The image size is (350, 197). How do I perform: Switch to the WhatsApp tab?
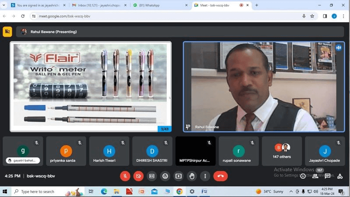158,5
